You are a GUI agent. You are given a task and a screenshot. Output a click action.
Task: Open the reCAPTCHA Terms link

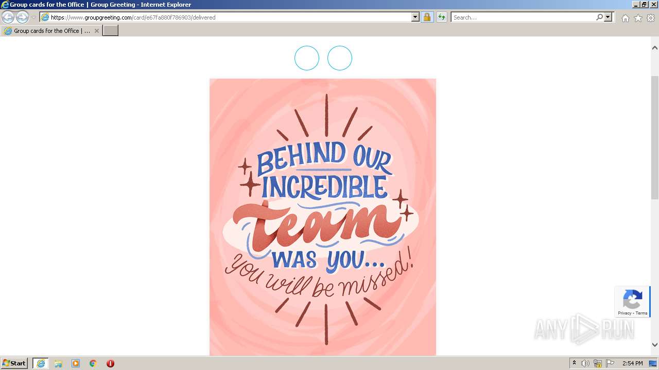point(641,313)
